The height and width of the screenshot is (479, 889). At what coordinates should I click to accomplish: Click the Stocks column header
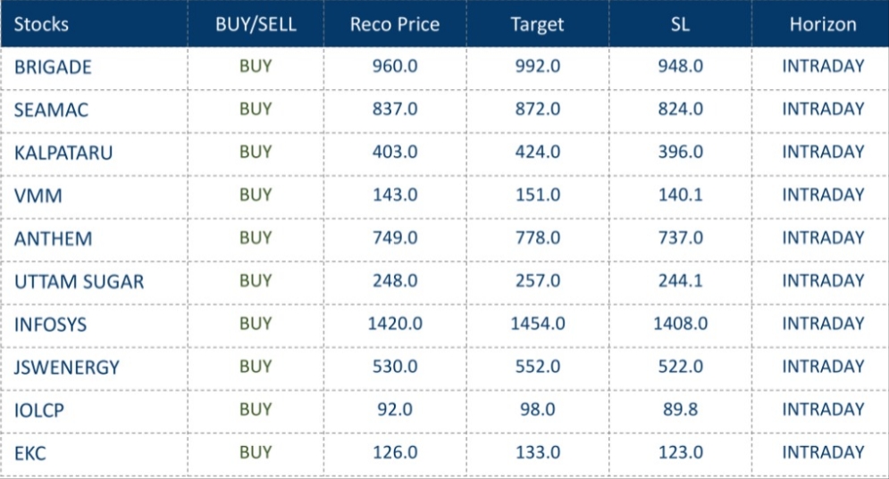[x=41, y=24]
